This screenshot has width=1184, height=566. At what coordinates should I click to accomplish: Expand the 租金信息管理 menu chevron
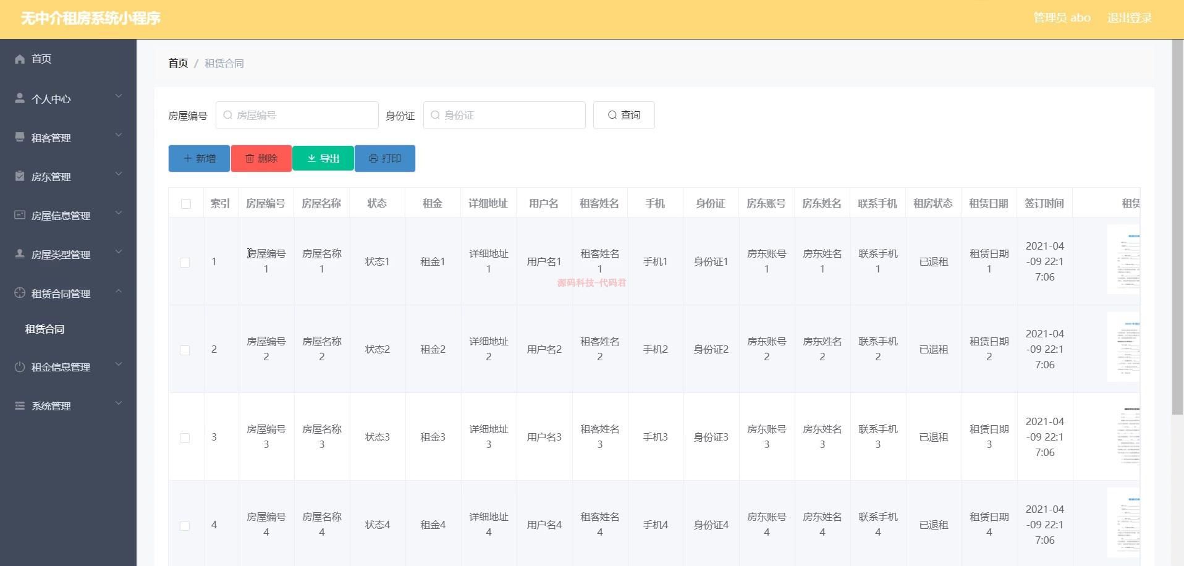point(119,365)
